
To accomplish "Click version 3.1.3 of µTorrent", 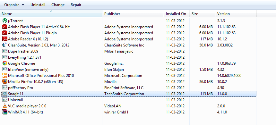I will 221,21.
